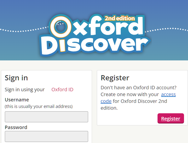
Task: Click dotted line left of the logo
Action: click(24, 30)
